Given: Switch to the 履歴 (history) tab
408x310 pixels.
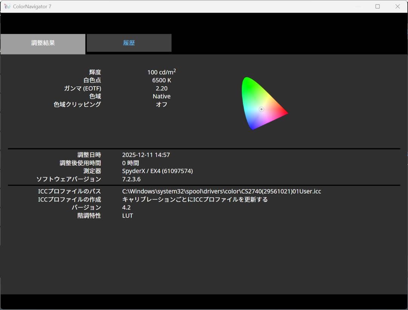Looking at the screenshot, I should click(x=129, y=43).
